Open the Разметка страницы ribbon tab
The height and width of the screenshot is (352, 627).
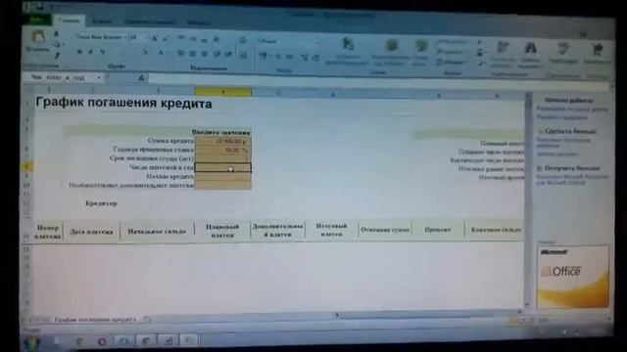click(x=149, y=22)
